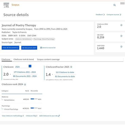Image resolution: width=125 pixels, height=125 pixels.
Task: Click the Taylor & Francis publisher name
Action: tap(19, 32)
